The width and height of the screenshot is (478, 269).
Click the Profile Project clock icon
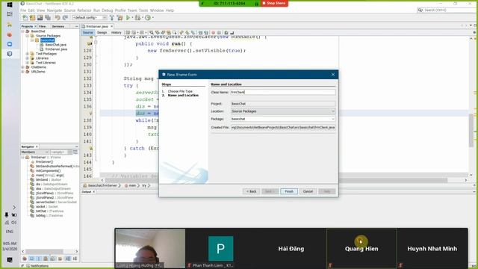(148, 18)
